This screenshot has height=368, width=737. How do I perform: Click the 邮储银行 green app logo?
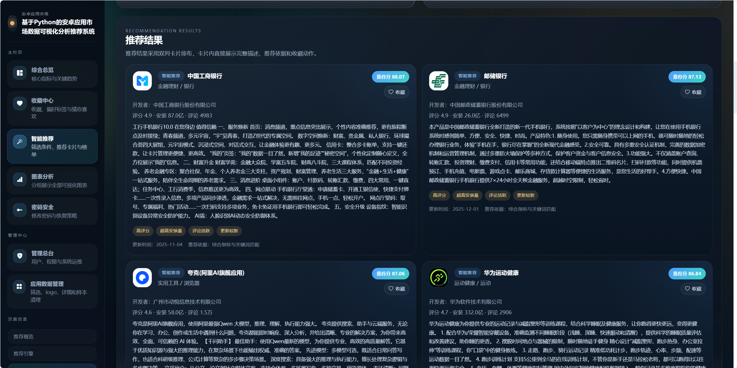pyautogui.click(x=438, y=81)
